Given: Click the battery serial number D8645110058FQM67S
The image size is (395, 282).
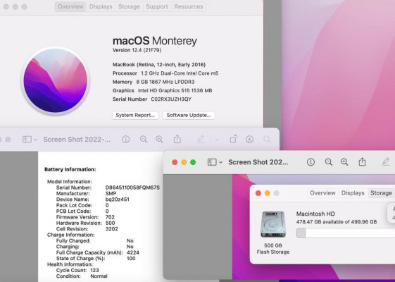Looking at the screenshot, I should tap(132, 188).
